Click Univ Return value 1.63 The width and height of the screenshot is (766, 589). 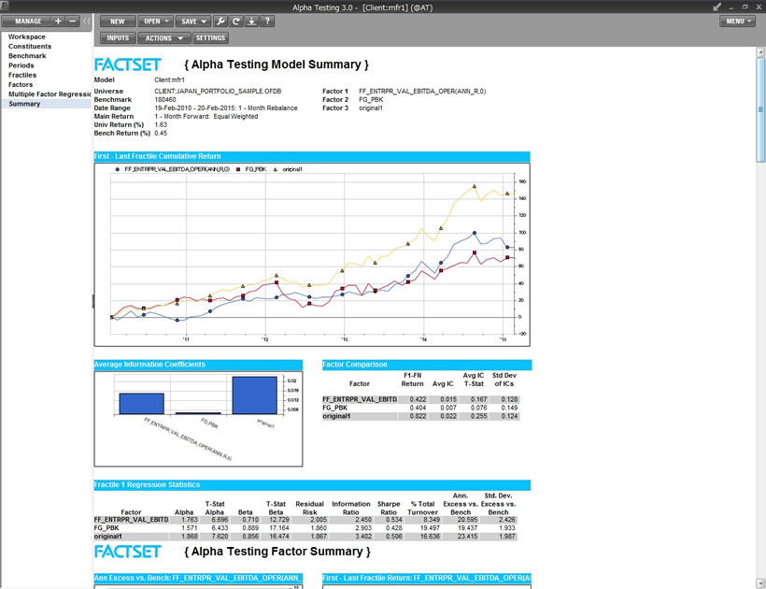coord(161,124)
